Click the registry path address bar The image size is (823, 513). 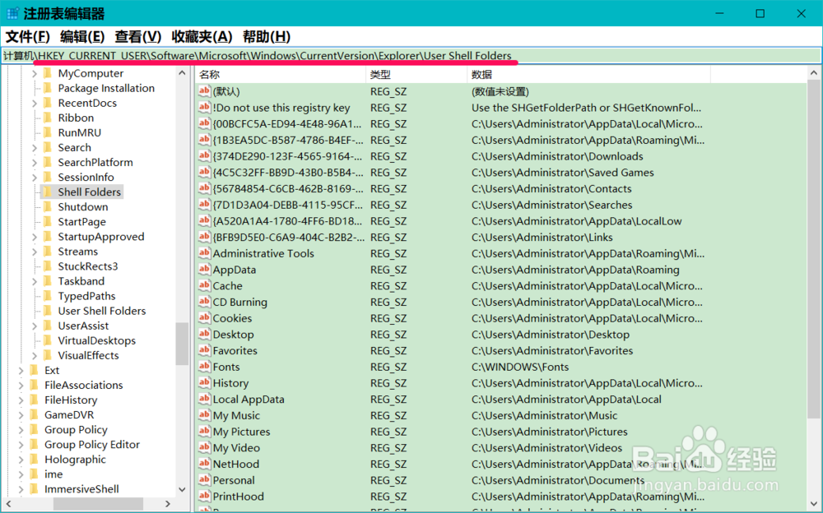click(411, 56)
